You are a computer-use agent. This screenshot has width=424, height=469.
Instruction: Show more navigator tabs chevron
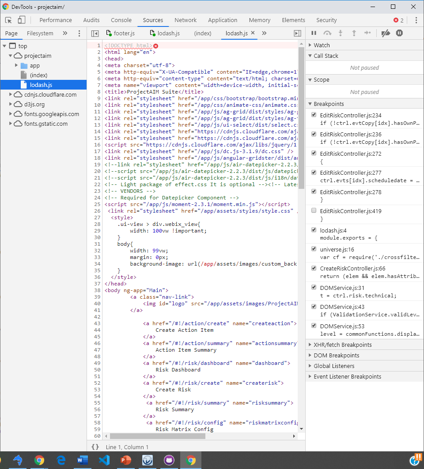[x=65, y=33]
